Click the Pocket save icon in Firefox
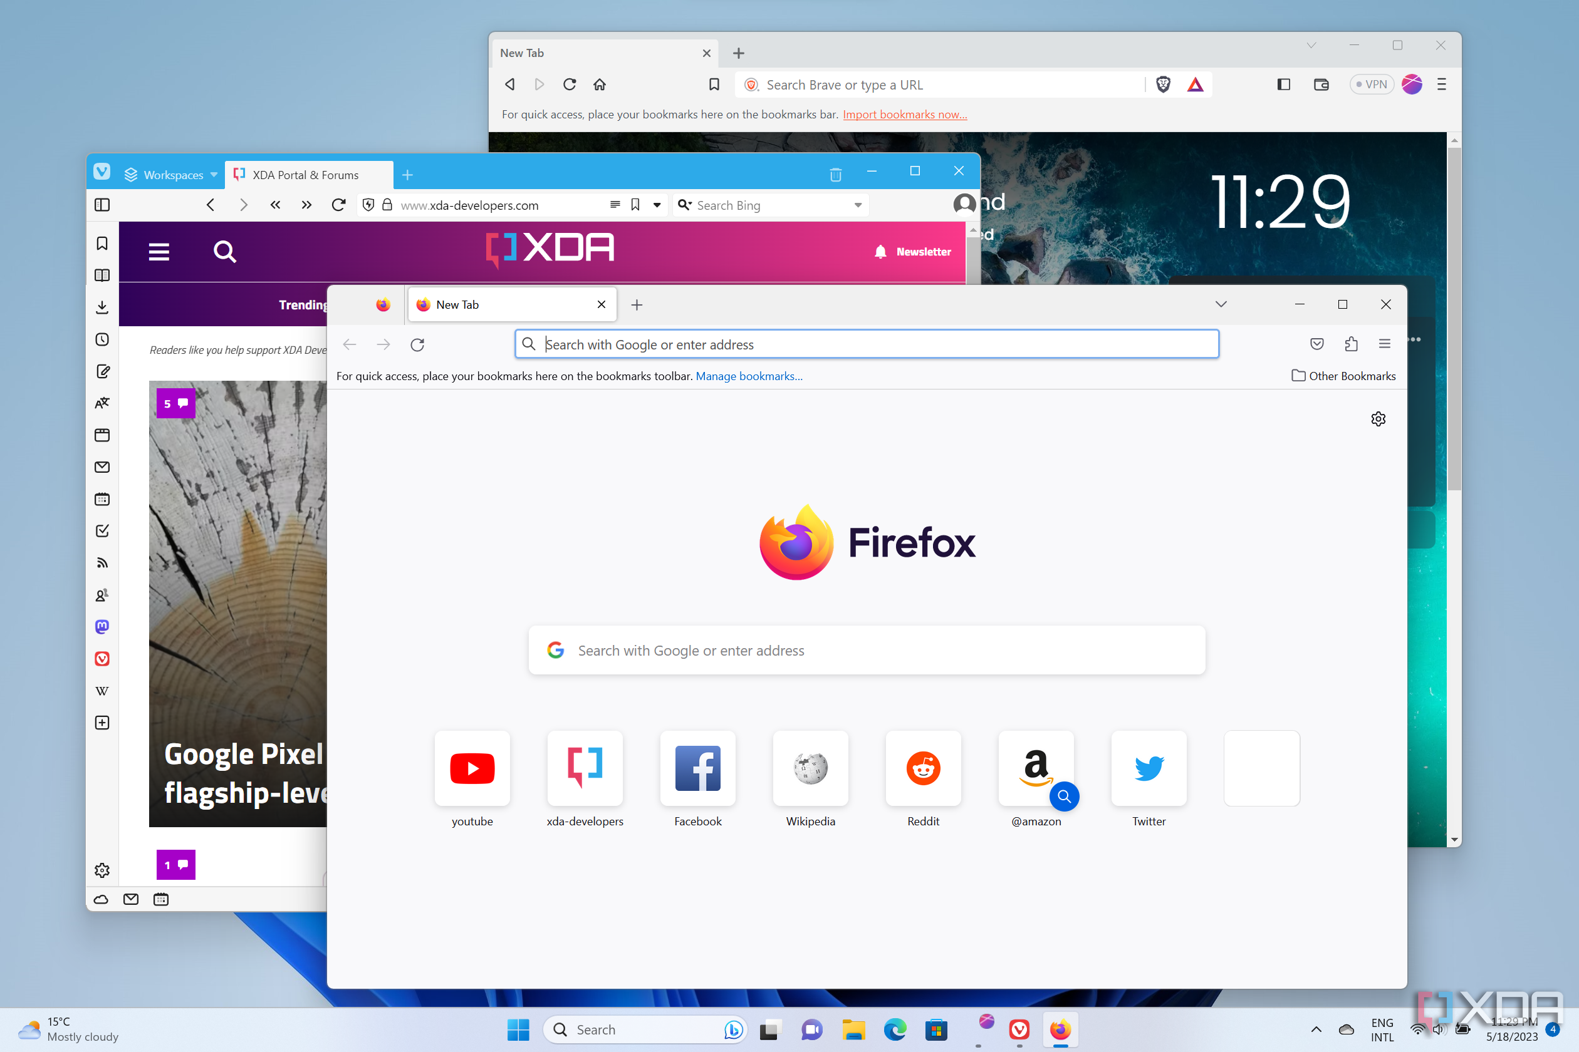This screenshot has width=1579, height=1052. 1316,344
